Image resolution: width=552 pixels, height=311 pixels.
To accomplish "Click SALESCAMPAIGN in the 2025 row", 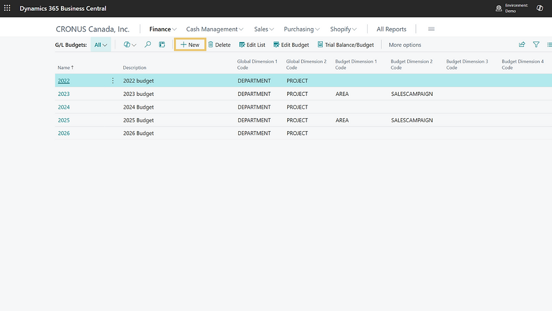I will 412,120.
